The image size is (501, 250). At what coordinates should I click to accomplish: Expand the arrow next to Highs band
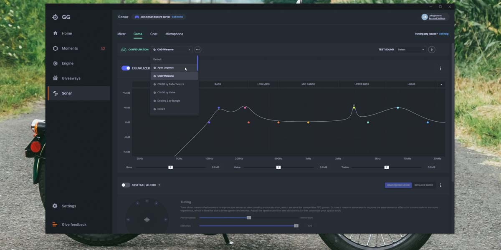tap(441, 84)
